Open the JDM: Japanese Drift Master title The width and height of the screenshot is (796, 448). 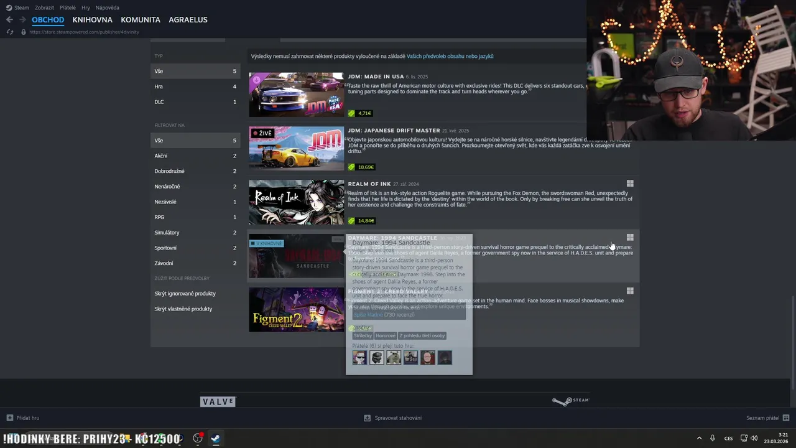pos(394,130)
